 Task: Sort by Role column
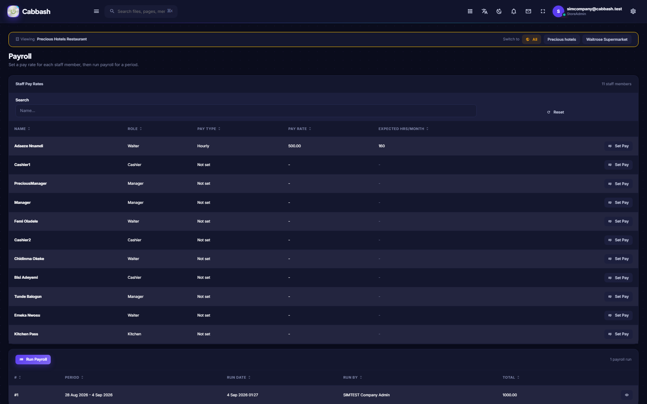click(x=135, y=129)
